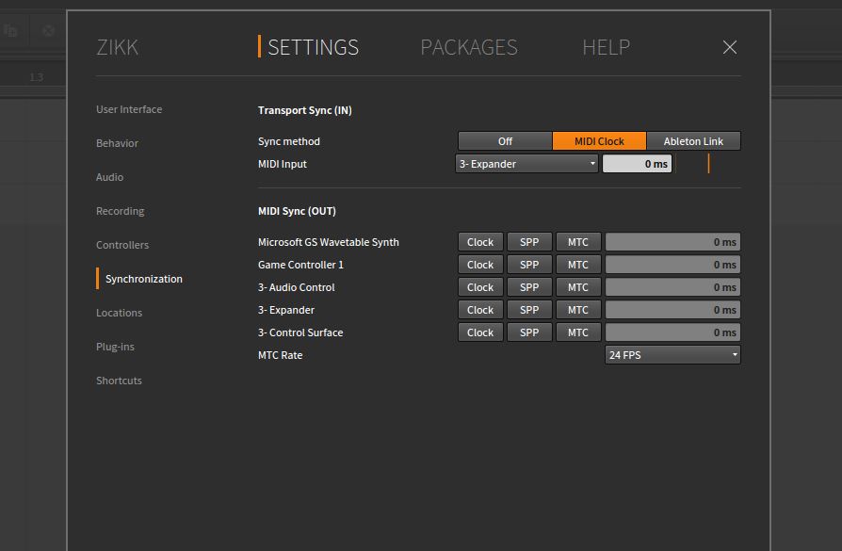842x551 pixels.
Task: Switch to the Packages tab
Action: click(x=468, y=47)
